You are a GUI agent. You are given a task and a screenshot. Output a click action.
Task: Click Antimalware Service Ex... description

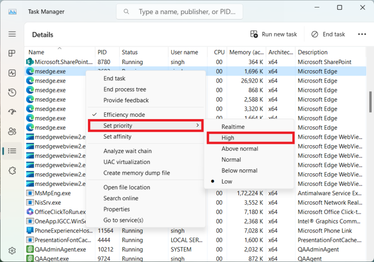coord(330,193)
